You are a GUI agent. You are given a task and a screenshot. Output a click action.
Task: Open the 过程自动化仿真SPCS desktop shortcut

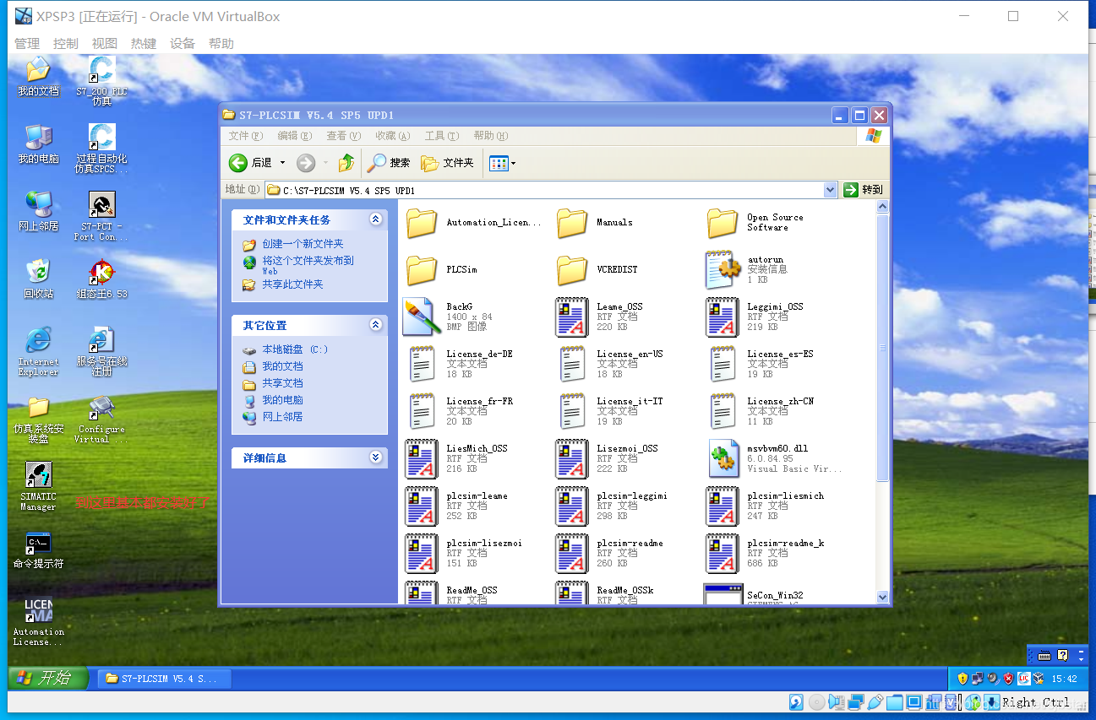(101, 149)
